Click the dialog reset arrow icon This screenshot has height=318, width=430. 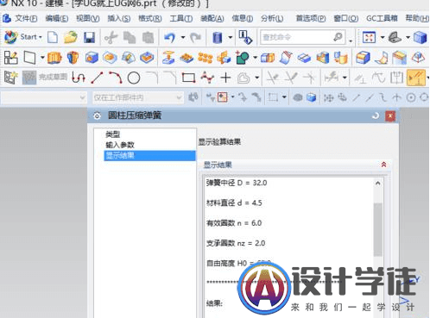[376, 116]
